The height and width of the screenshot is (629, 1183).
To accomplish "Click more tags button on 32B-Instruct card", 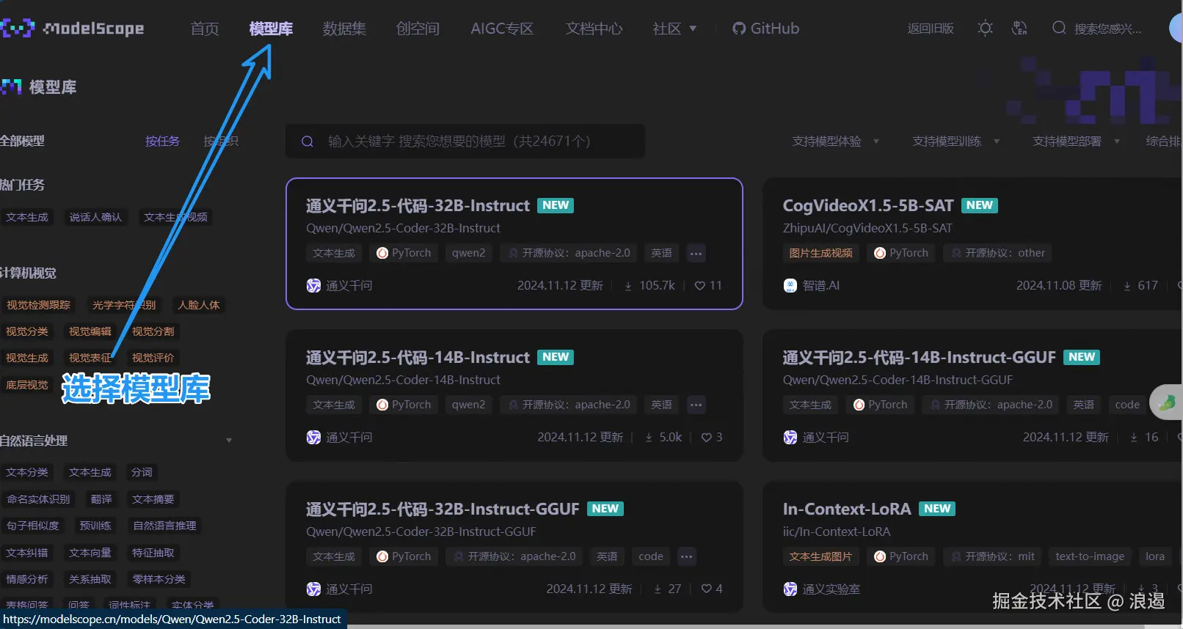I will [696, 253].
